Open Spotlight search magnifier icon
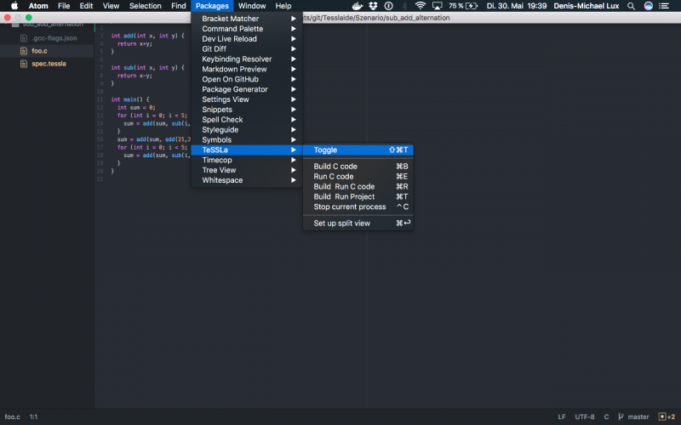Screen dimensions: 681x425 [x=631, y=6]
